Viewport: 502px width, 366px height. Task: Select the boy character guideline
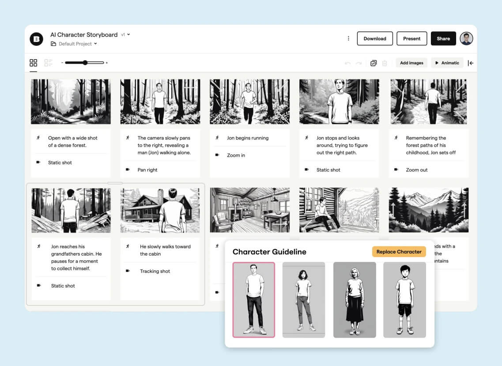click(404, 299)
